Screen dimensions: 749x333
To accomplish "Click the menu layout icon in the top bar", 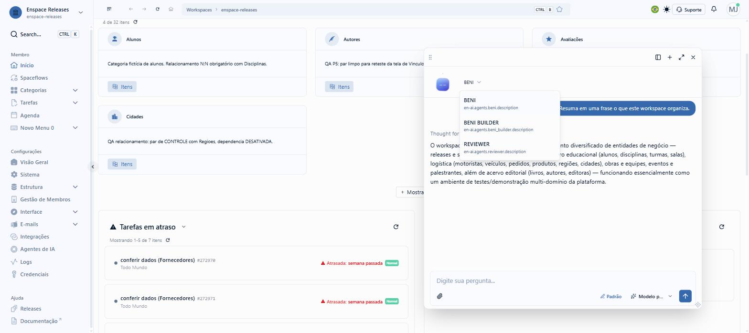I will pos(109,9).
